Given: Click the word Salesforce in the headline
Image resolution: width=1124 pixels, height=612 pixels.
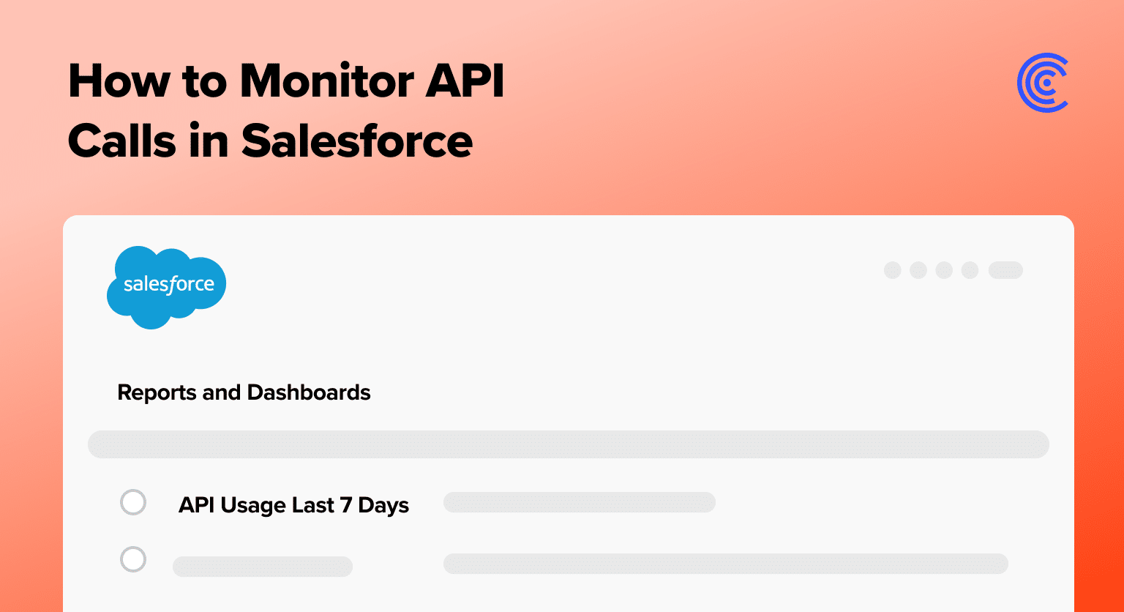Looking at the screenshot, I should (357, 140).
